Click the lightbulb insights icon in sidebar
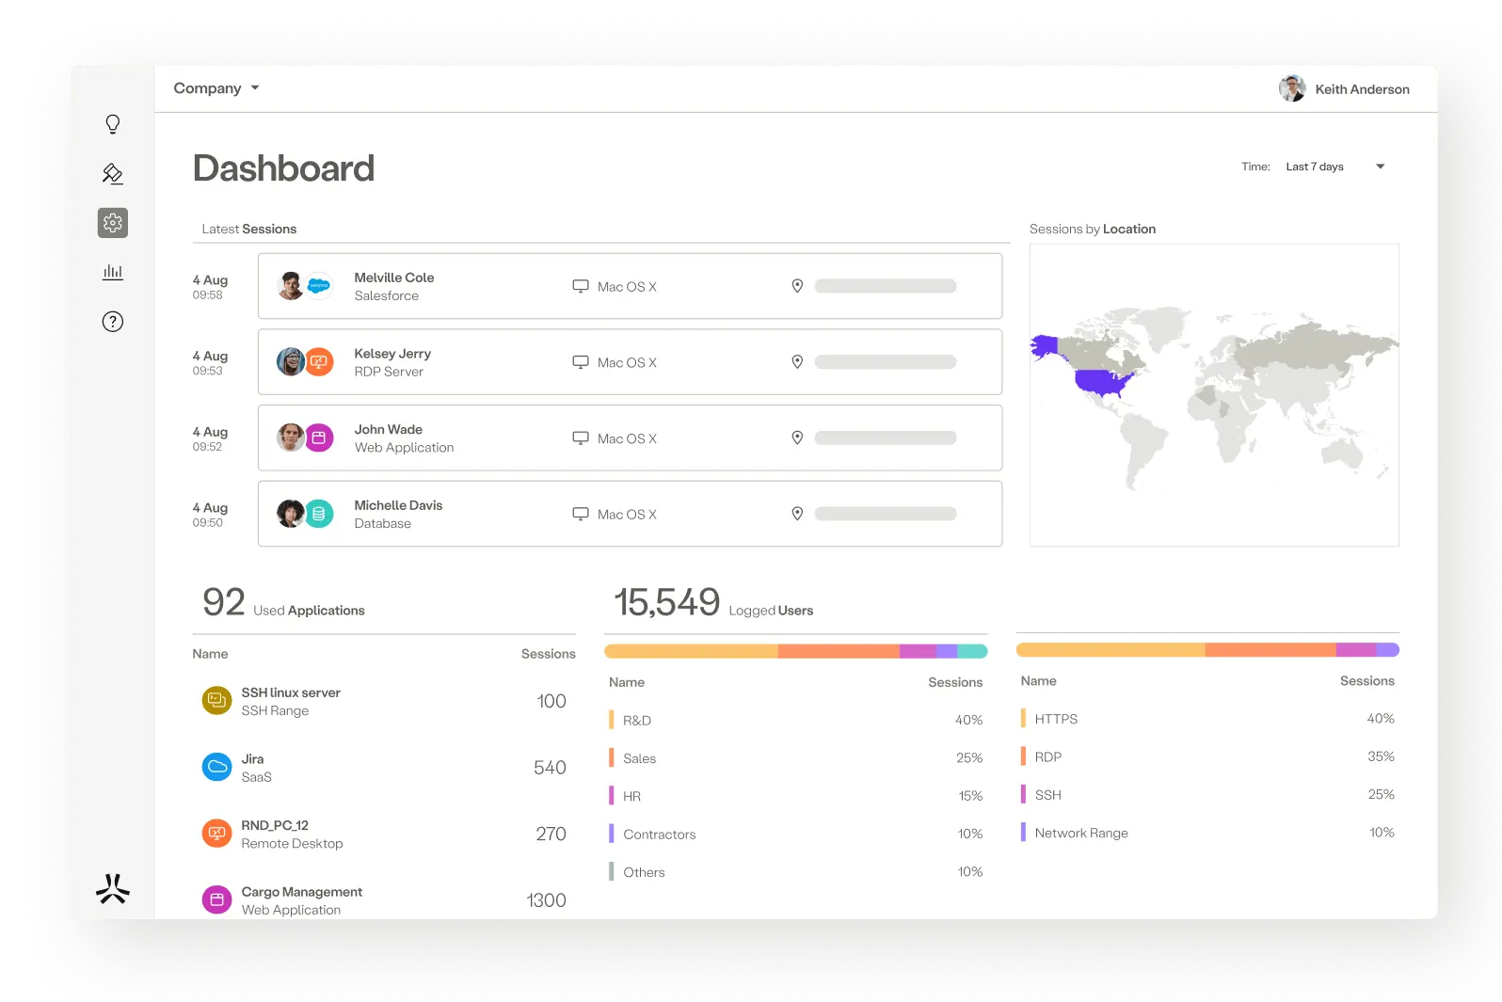 (113, 124)
